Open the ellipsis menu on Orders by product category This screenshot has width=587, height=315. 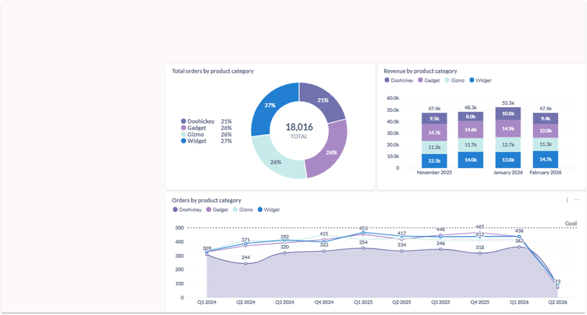coord(577,200)
